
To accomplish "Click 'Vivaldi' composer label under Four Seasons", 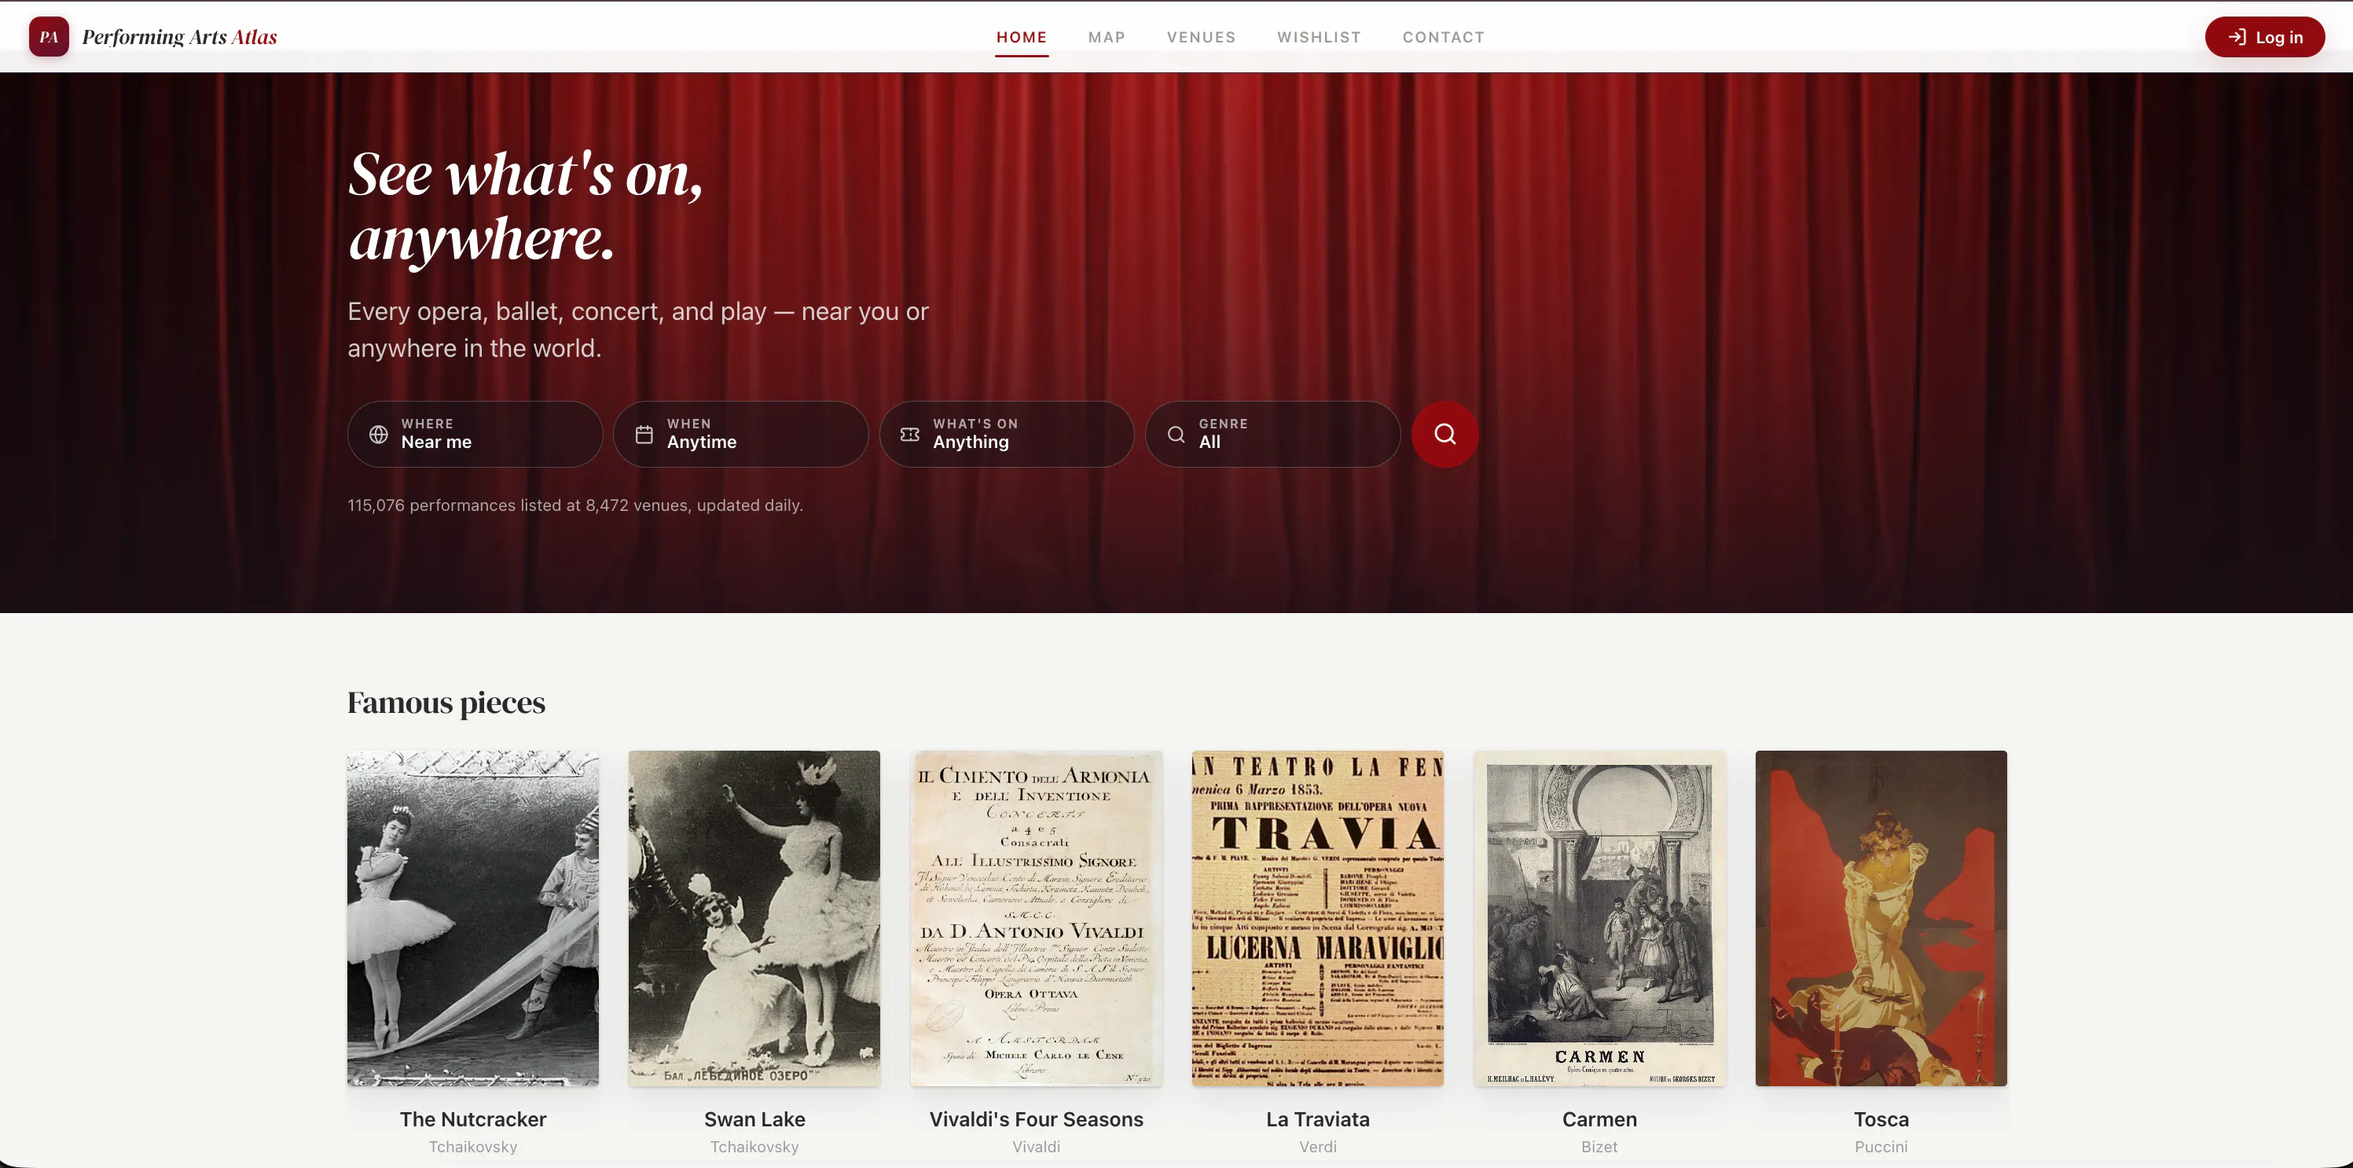I will 1036,1146.
